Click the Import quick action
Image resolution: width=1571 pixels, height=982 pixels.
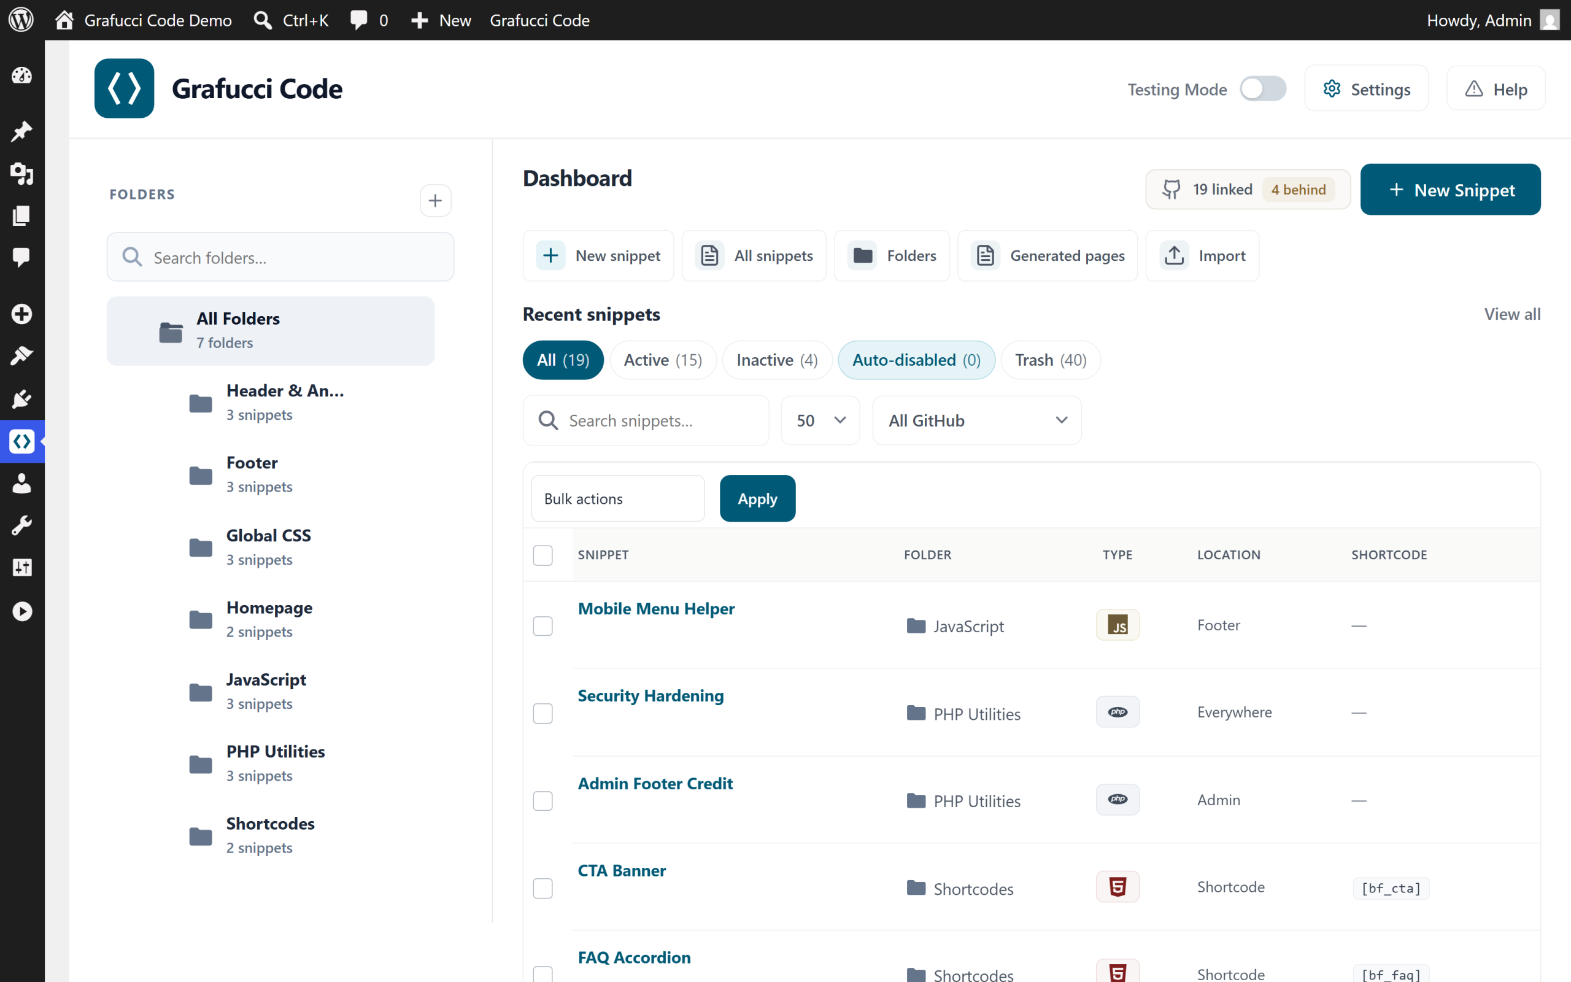point(1202,255)
